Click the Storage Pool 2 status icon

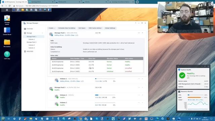click(x=51, y=89)
